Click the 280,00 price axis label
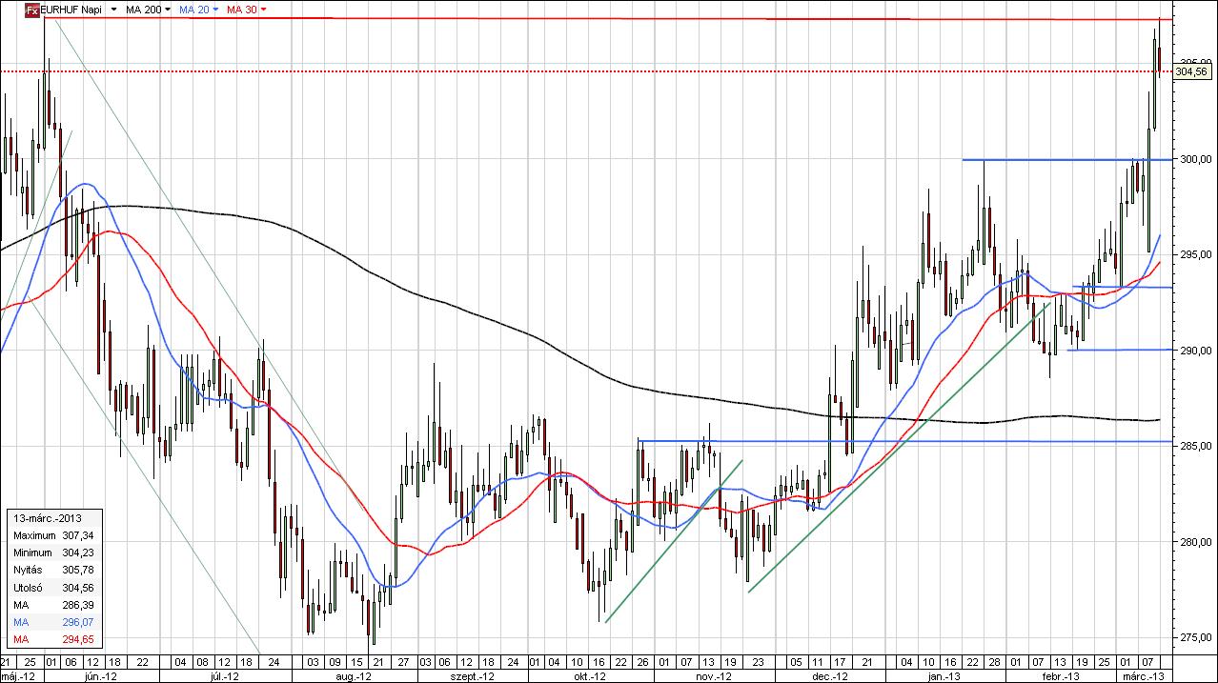This screenshot has width=1218, height=683. pos(1195,542)
